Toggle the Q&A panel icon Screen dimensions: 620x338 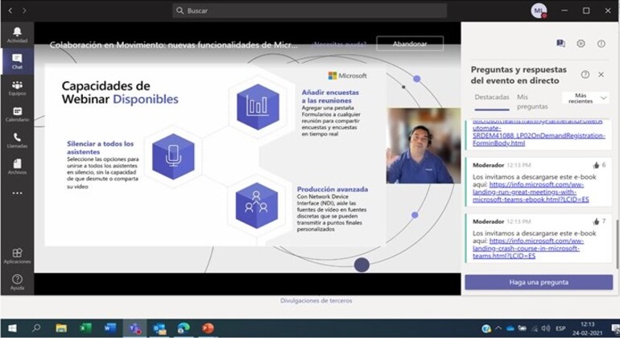point(560,43)
